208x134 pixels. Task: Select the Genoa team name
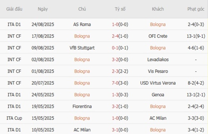coord(157,95)
